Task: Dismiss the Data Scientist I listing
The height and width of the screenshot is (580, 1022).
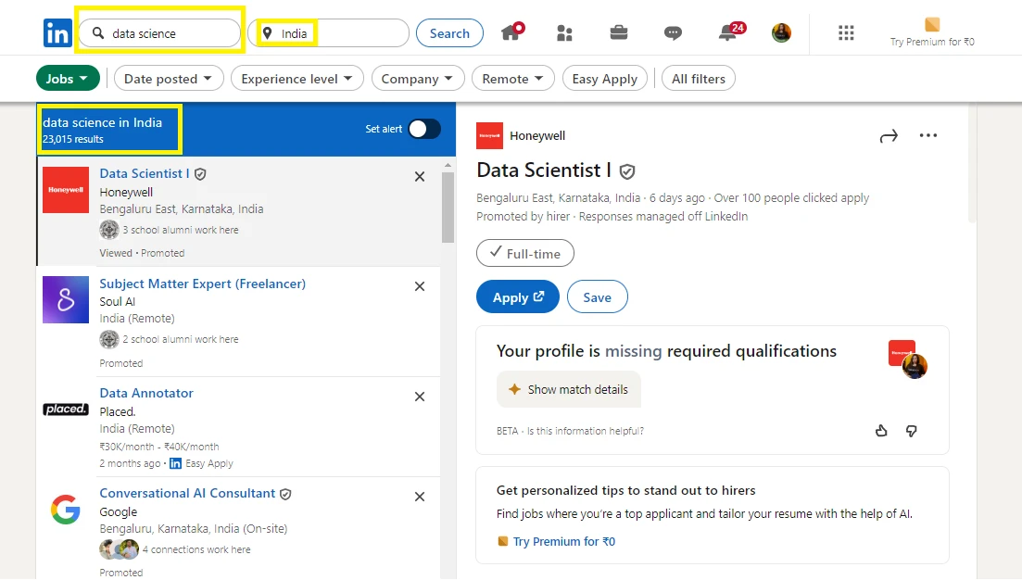Action: coord(420,177)
